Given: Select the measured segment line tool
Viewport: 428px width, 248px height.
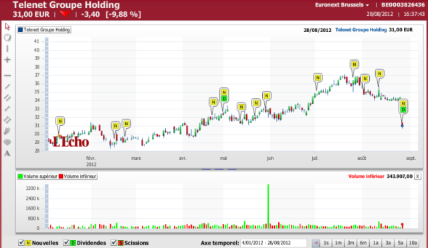Looking at the screenshot, I should click(7, 109).
